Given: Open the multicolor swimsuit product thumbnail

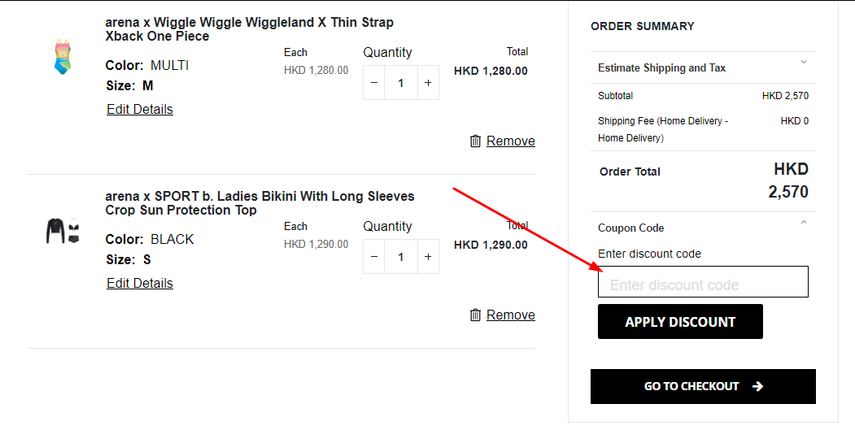Looking at the screenshot, I should point(63,57).
